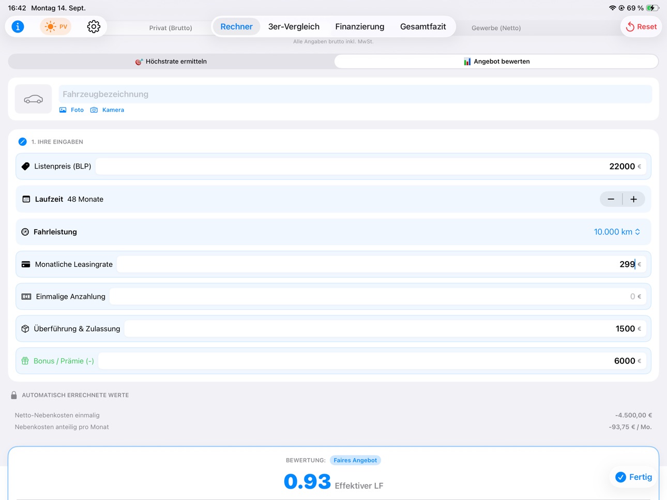
Task: Click the Fertig button
Action: 634,477
